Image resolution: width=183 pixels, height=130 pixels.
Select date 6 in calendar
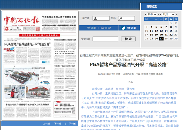click(x=161, y=27)
